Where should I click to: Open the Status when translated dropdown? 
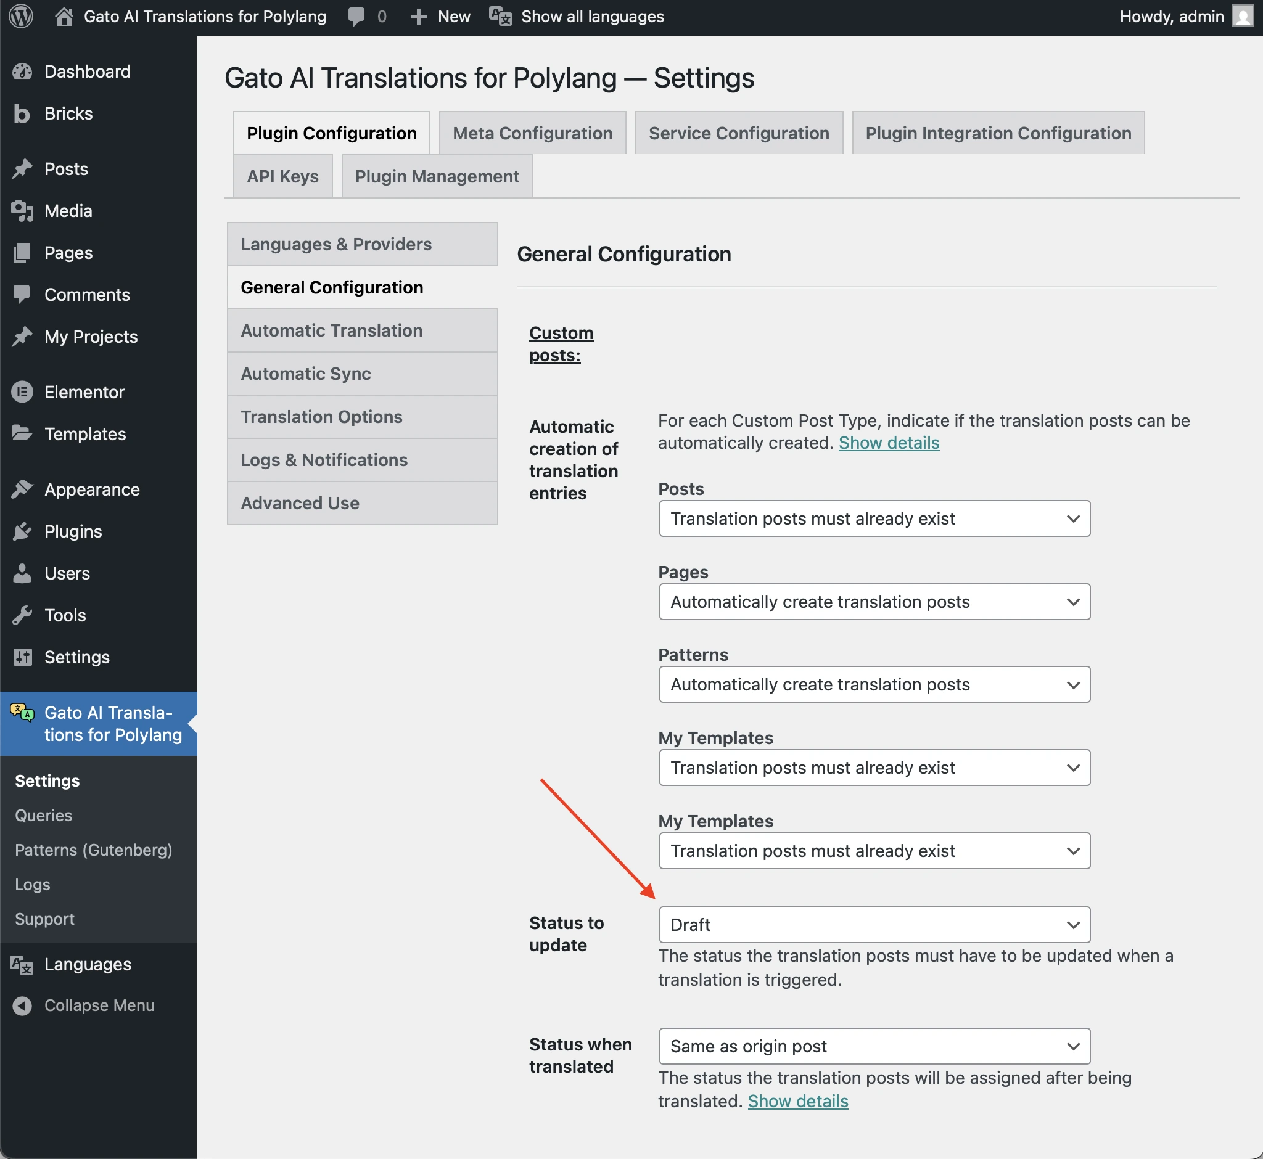tap(874, 1046)
